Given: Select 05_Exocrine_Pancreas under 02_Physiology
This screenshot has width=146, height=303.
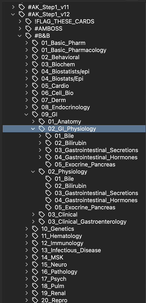Looking at the screenshot, I should (x=85, y=207).
